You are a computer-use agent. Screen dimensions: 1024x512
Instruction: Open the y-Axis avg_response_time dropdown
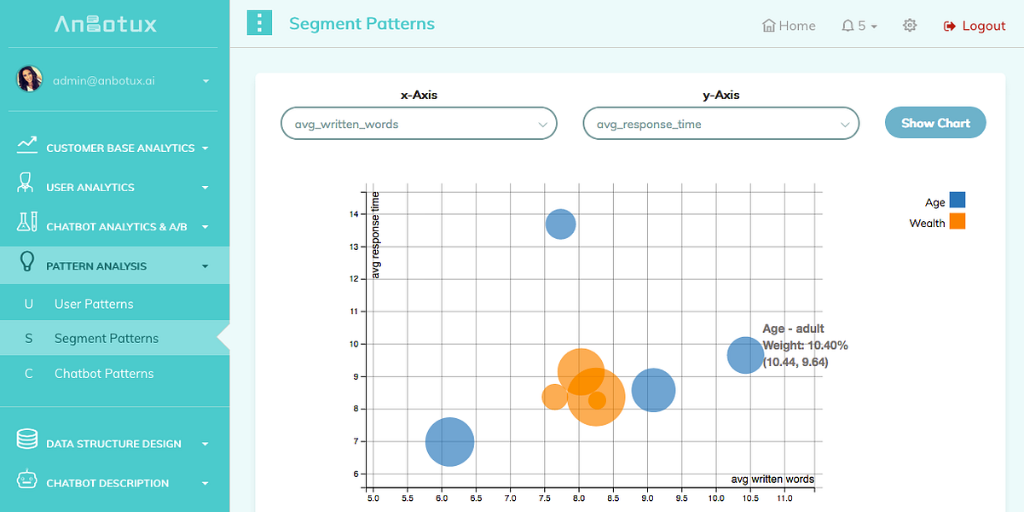pos(720,124)
